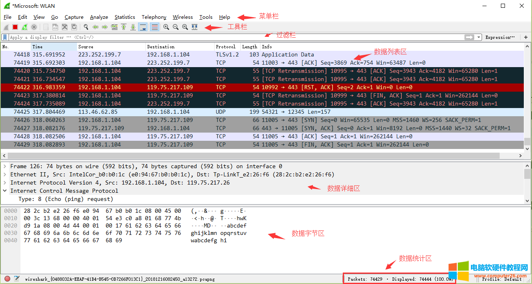Image resolution: width=532 pixels, height=284 pixels.
Task: Focus the display filter input field
Action: click(236, 37)
